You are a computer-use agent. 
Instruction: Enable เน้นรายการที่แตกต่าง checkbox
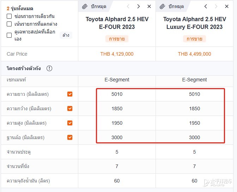(9, 24)
